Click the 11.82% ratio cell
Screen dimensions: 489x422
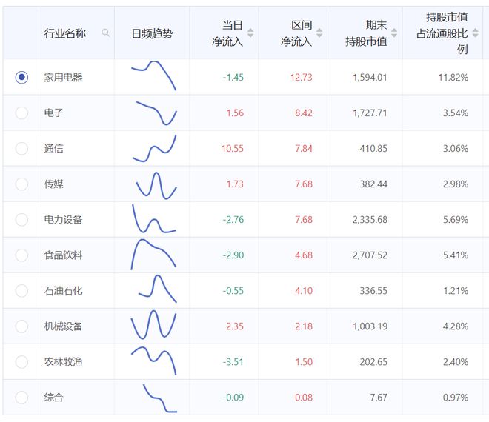[x=453, y=77]
